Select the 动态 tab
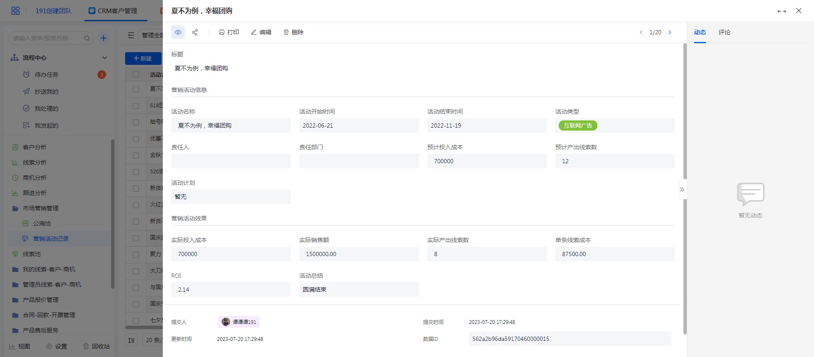The width and height of the screenshot is (814, 357). coord(700,32)
